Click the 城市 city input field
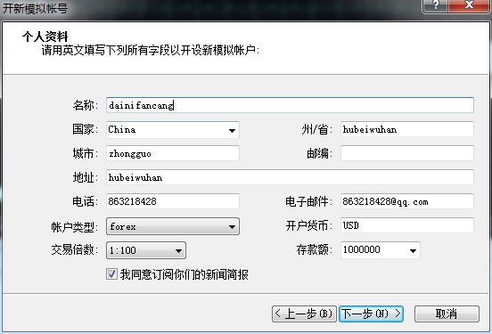 point(173,153)
